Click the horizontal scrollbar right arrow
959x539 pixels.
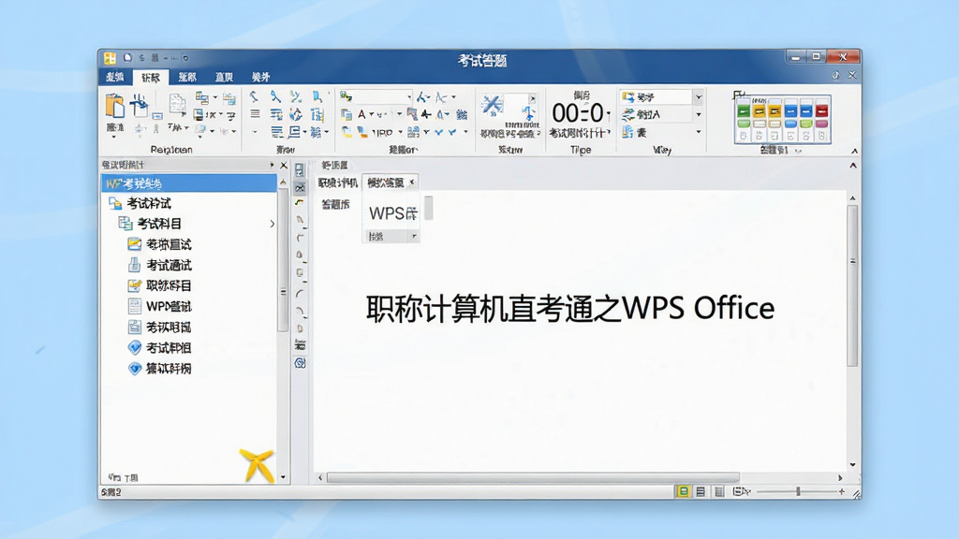click(x=840, y=477)
